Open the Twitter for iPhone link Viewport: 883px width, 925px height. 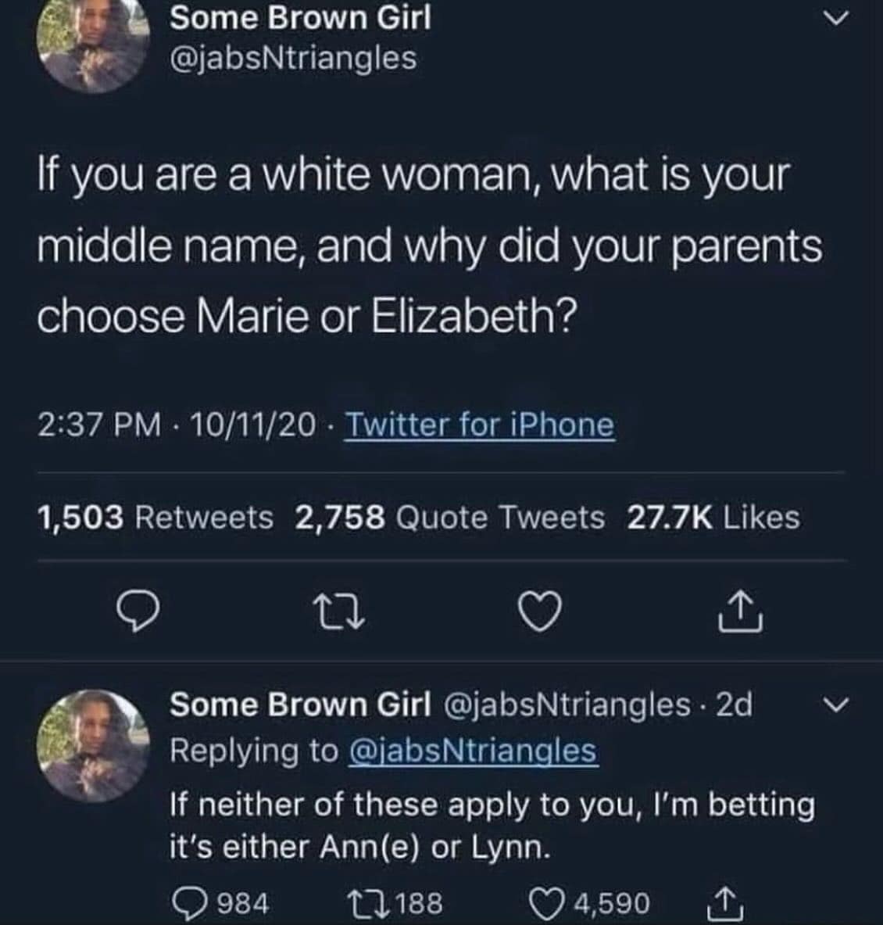point(479,425)
